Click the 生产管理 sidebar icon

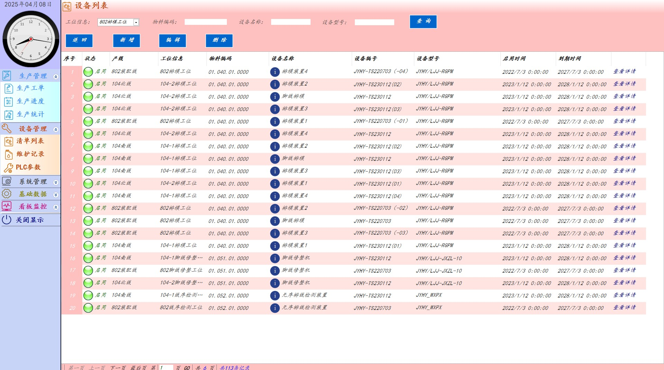pyautogui.click(x=7, y=76)
